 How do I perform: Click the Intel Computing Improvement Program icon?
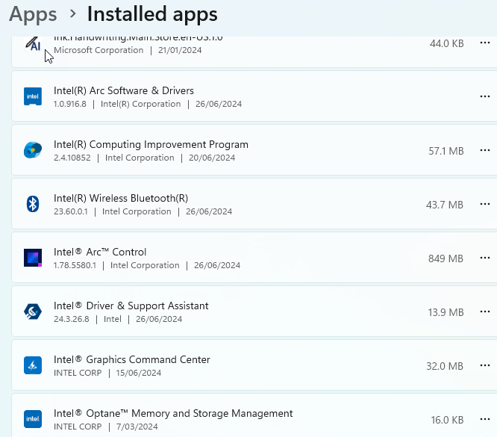click(32, 150)
